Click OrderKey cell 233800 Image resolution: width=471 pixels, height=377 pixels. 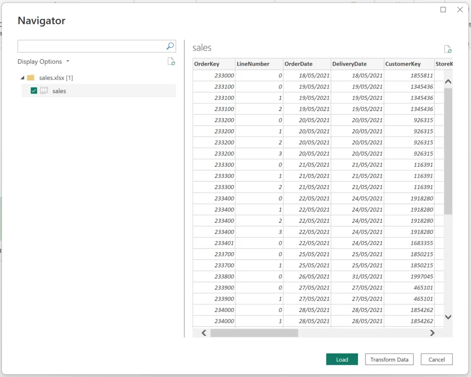pyautogui.click(x=214, y=276)
